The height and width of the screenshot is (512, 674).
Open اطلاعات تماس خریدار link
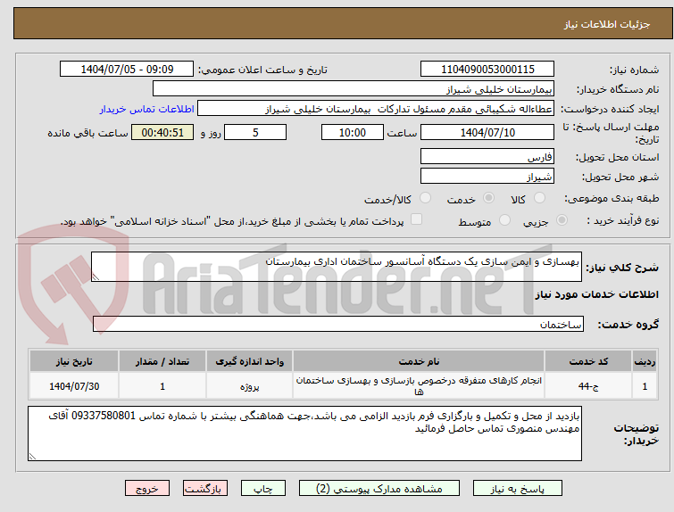(147, 109)
